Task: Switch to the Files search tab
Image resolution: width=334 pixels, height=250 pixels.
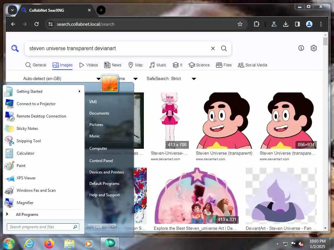Action: pos(224,65)
